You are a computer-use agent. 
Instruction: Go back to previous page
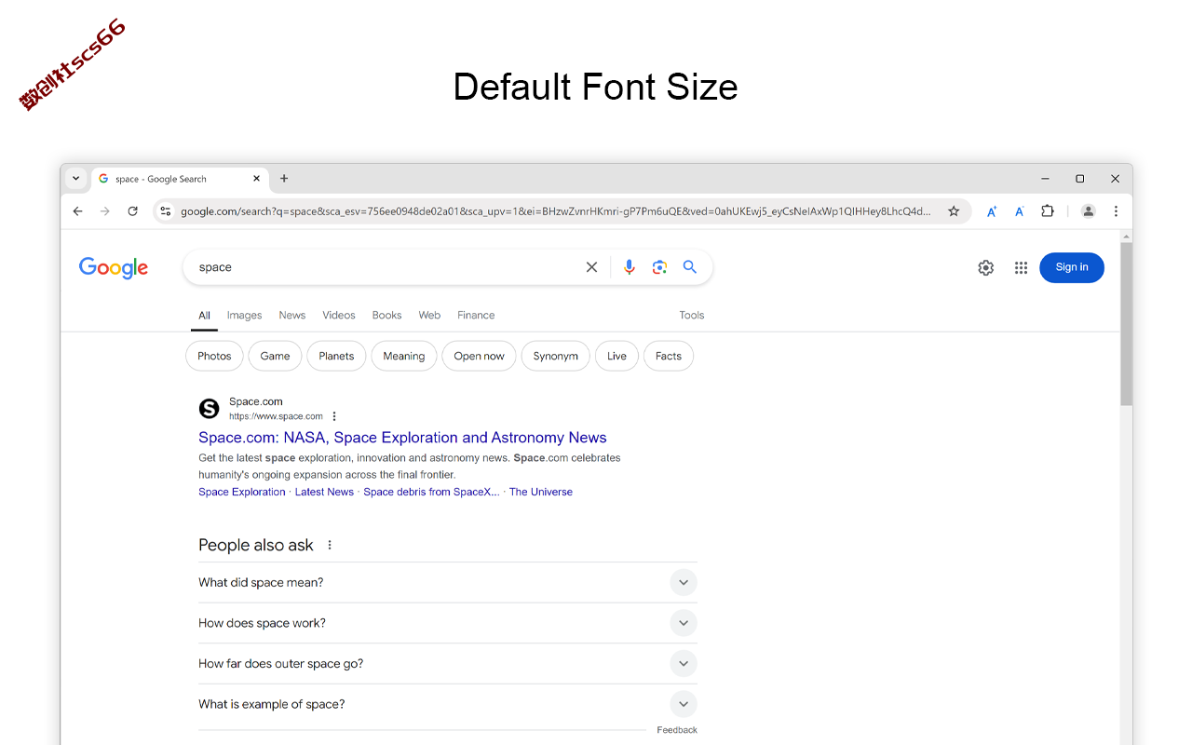tap(77, 211)
